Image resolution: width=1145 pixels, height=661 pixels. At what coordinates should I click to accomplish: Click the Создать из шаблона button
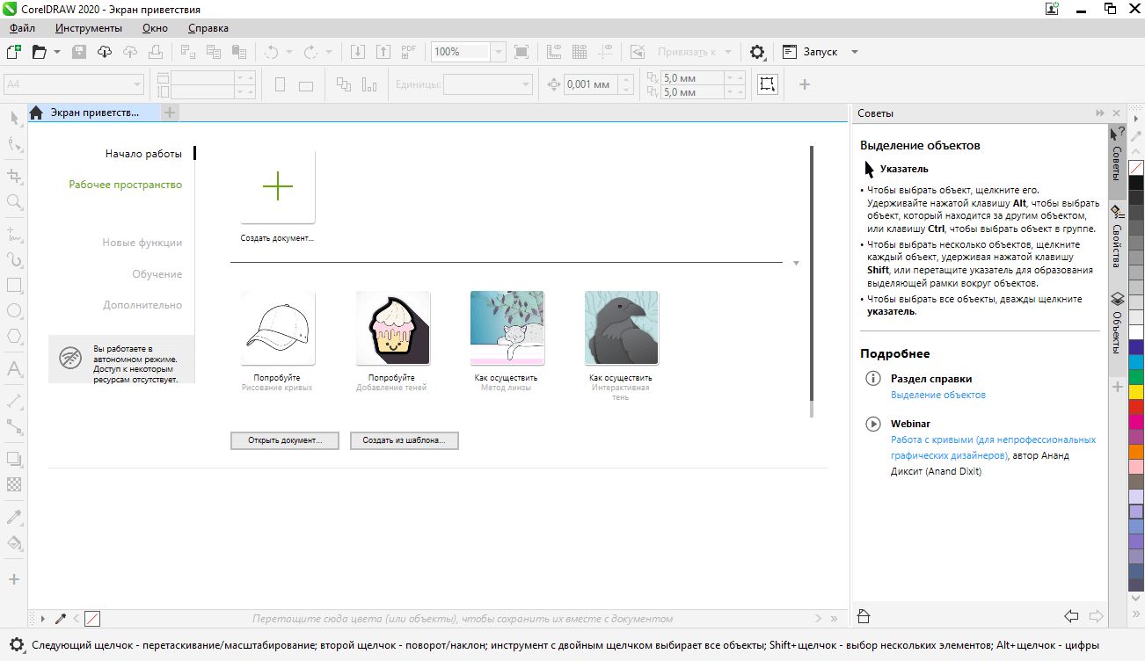pos(405,440)
